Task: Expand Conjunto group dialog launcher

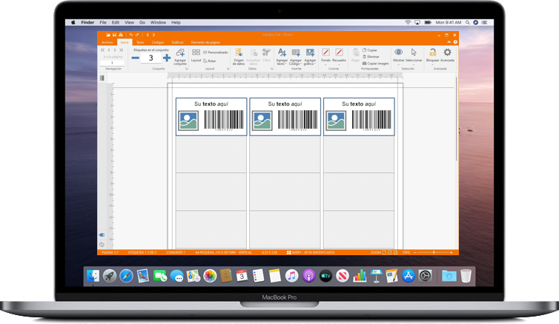Action: tap(186, 69)
